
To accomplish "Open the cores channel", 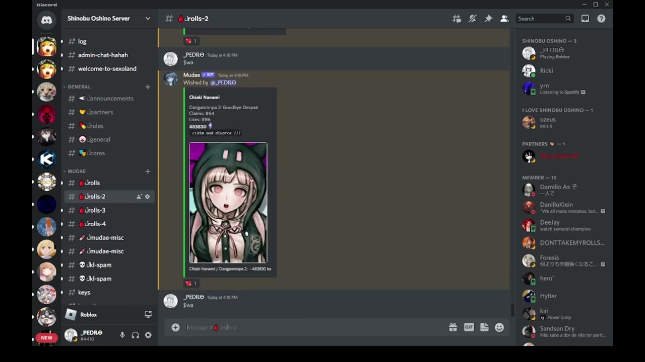I will click(109, 153).
